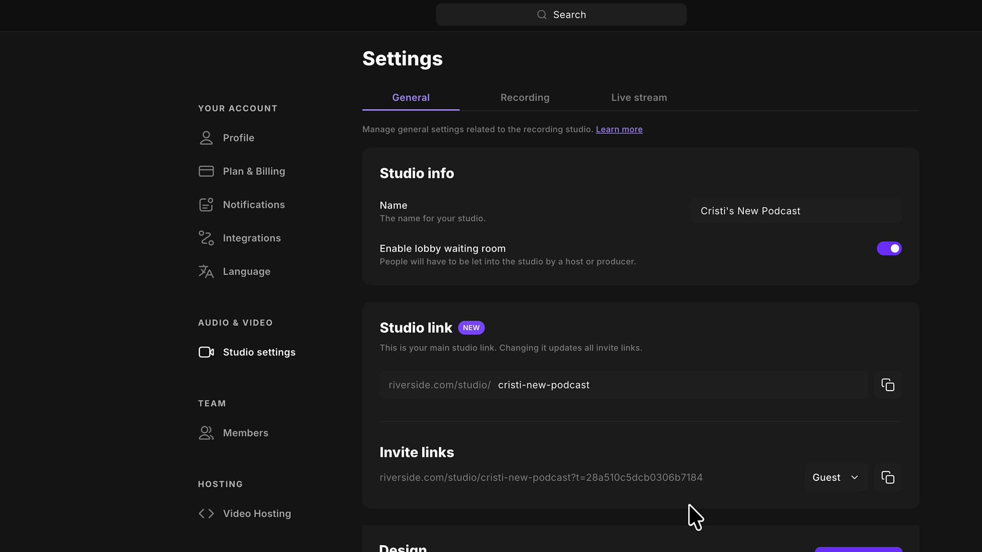Open team Members page label
Image resolution: width=982 pixels, height=552 pixels.
tap(245, 433)
